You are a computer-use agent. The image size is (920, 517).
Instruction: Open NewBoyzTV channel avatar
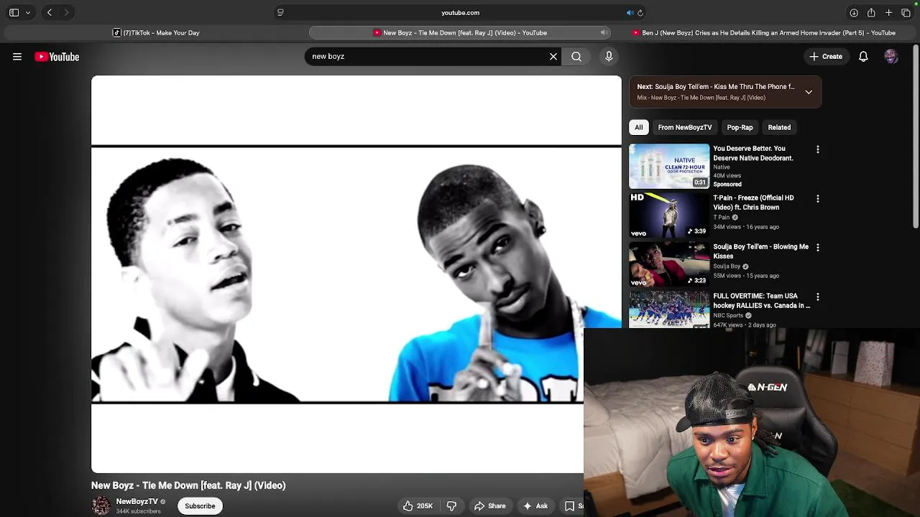tap(101, 506)
